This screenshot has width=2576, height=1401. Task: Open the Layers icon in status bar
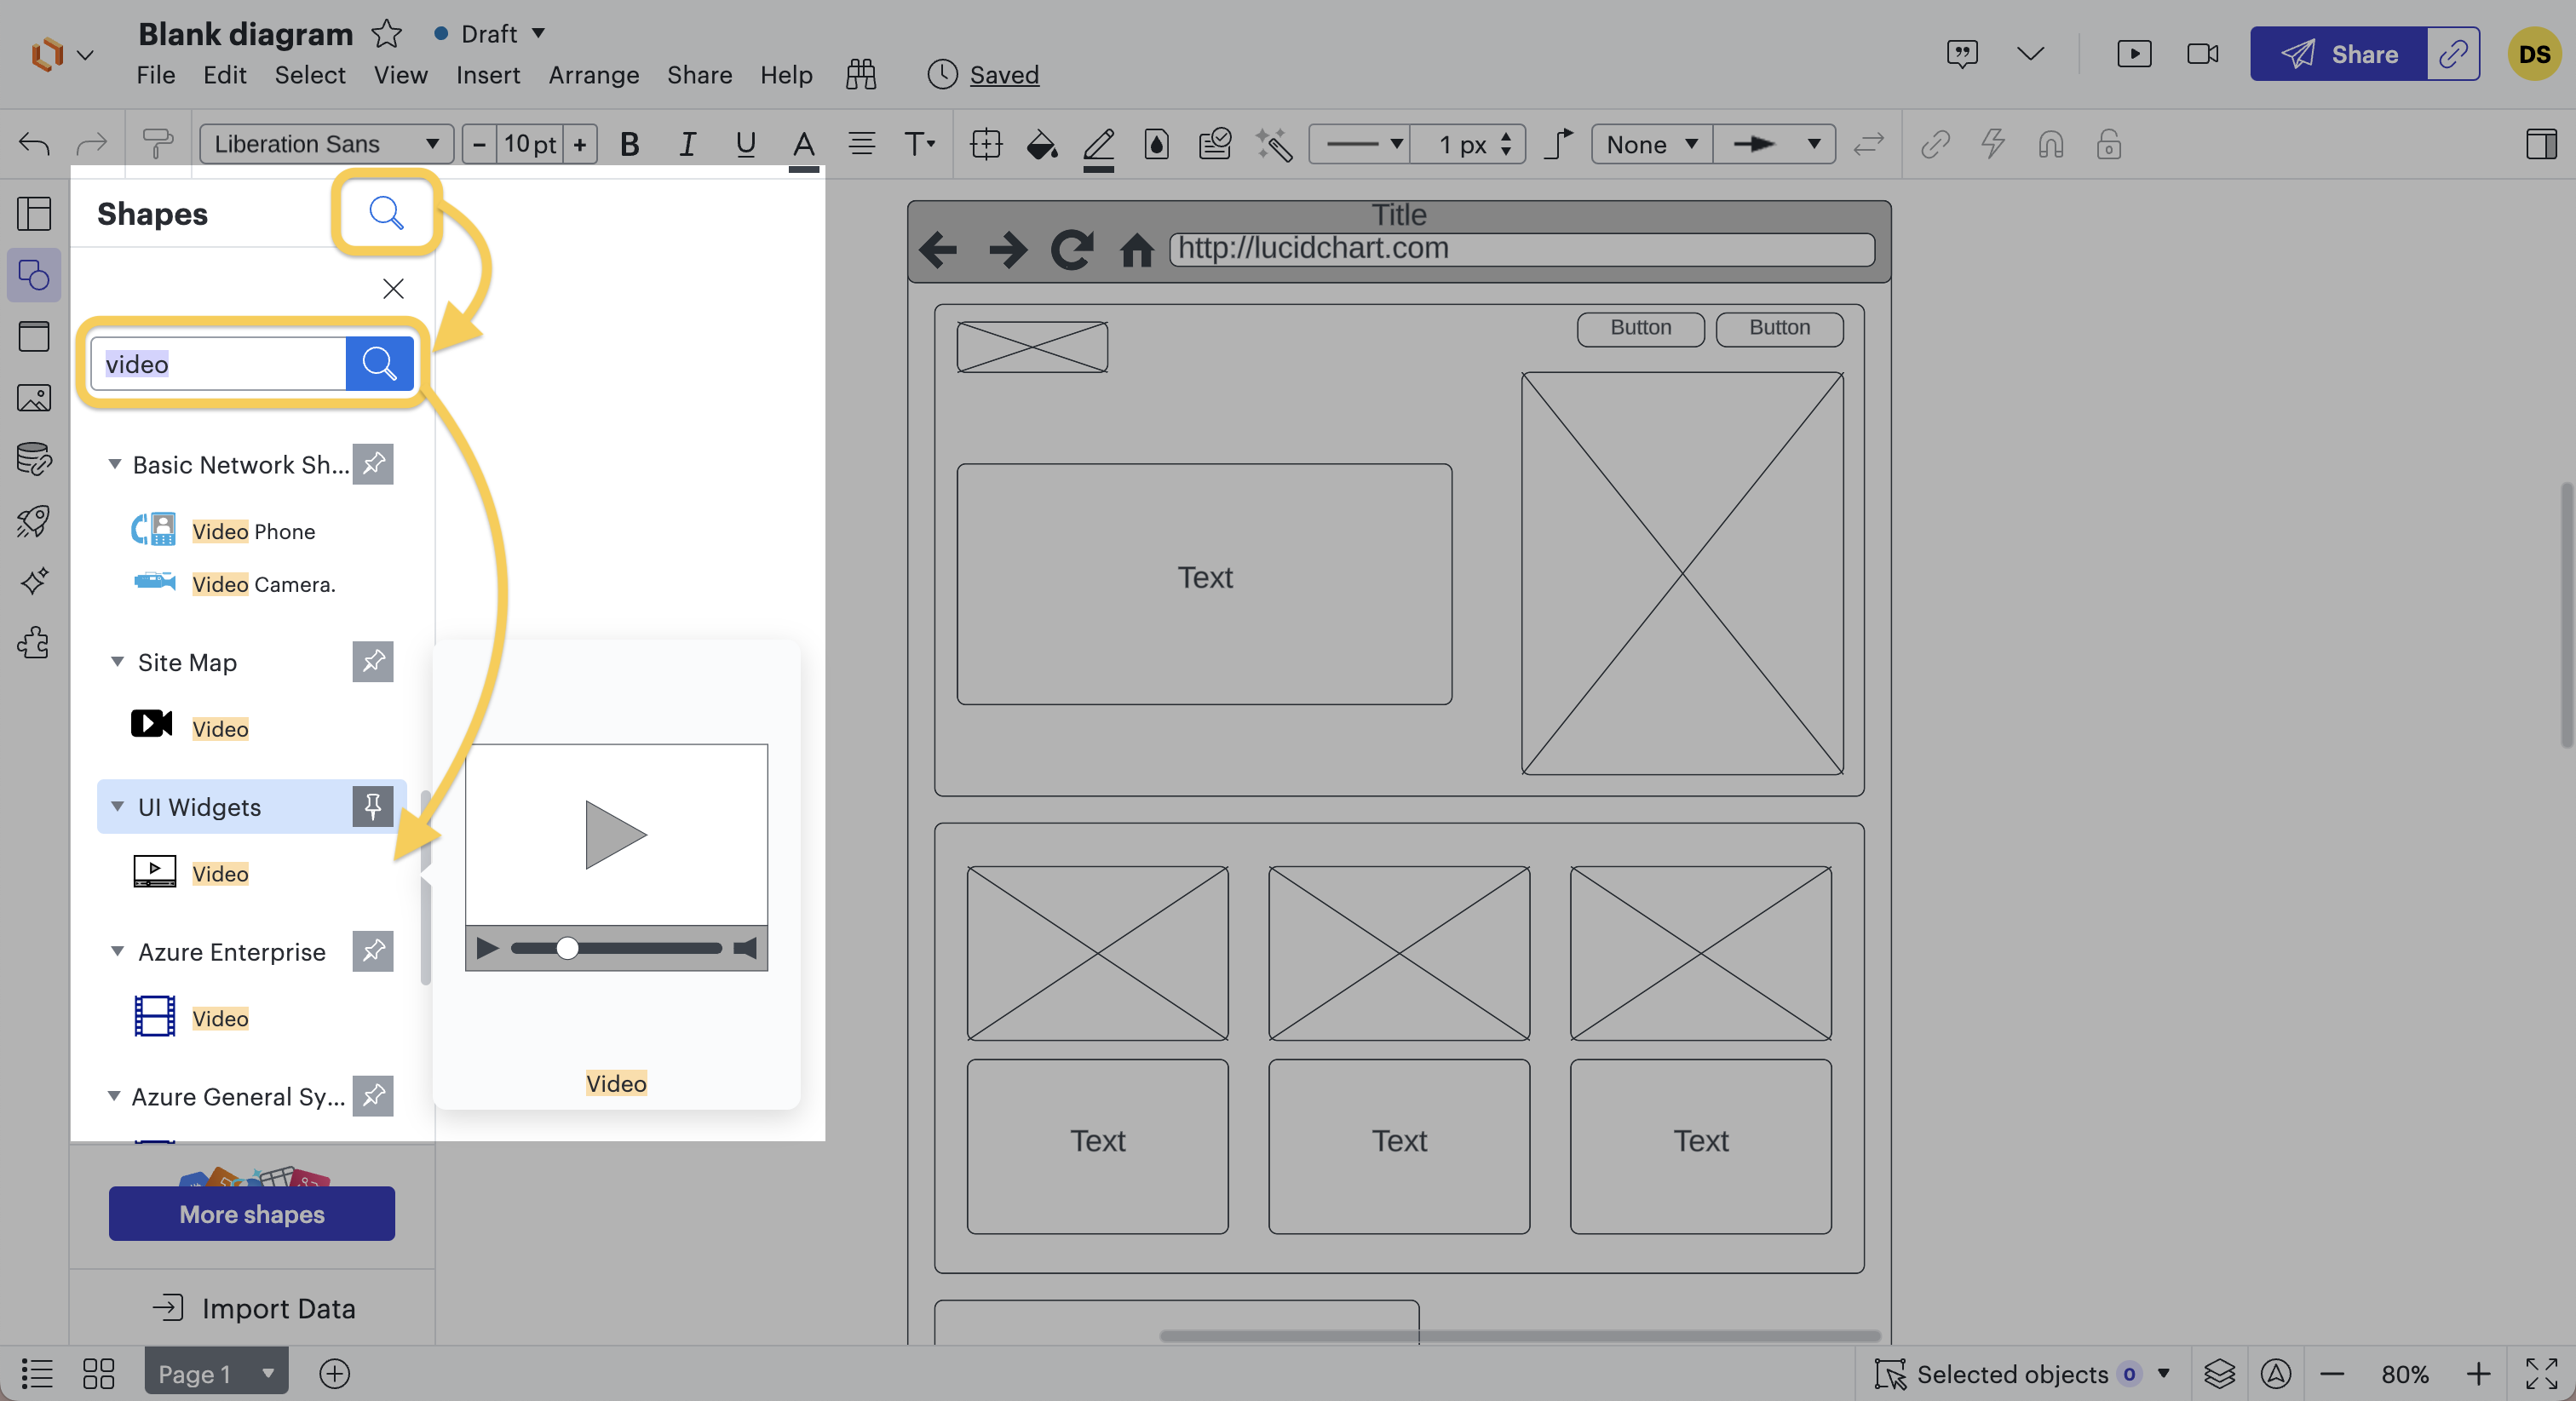pyautogui.click(x=2219, y=1374)
